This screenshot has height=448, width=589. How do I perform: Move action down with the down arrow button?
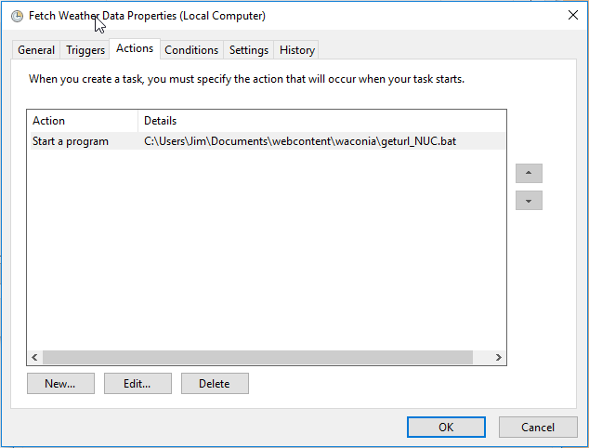click(x=529, y=201)
